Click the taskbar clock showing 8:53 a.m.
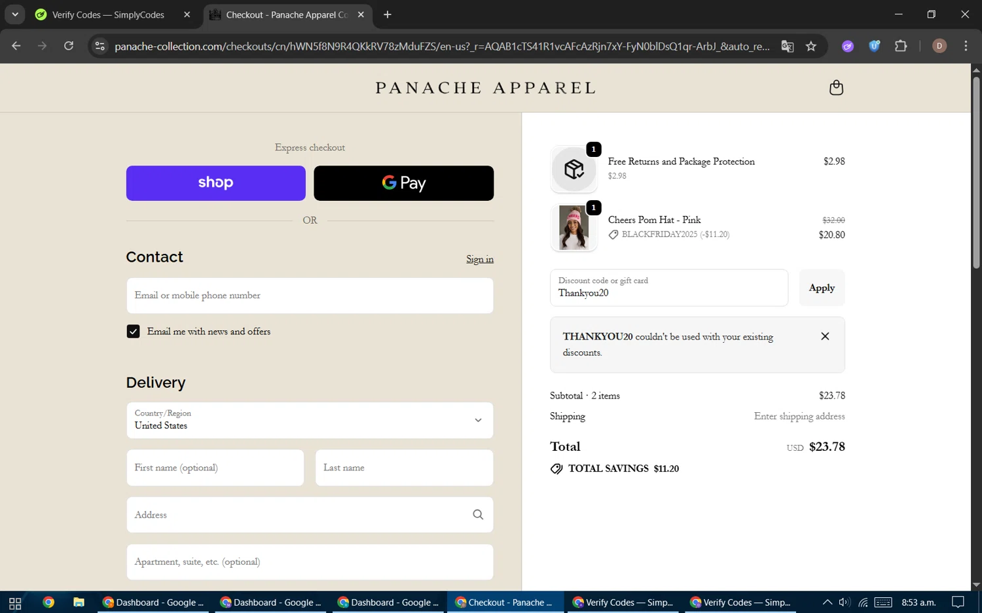Screen dimensions: 982x613 pos(918,603)
